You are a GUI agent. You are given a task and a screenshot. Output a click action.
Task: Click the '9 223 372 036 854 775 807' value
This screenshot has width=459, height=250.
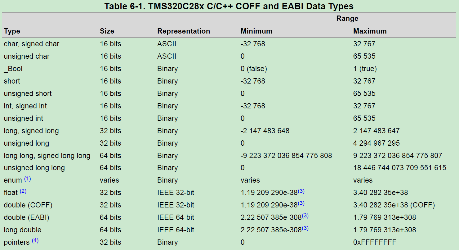click(398, 156)
